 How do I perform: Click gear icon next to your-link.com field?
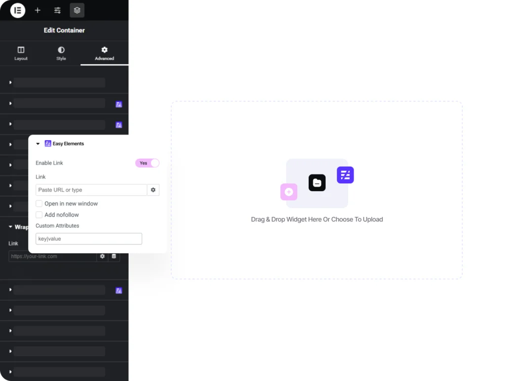point(102,256)
